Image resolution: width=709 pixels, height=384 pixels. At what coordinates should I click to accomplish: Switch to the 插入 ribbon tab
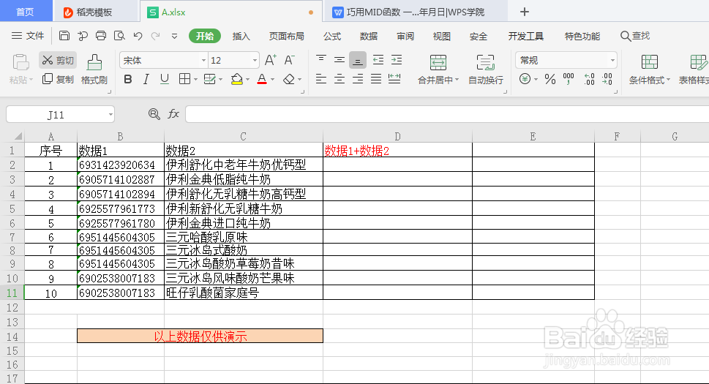[241, 36]
